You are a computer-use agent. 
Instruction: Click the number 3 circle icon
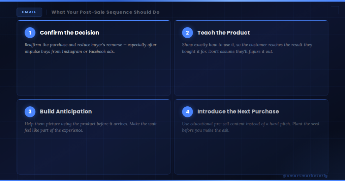point(30,111)
